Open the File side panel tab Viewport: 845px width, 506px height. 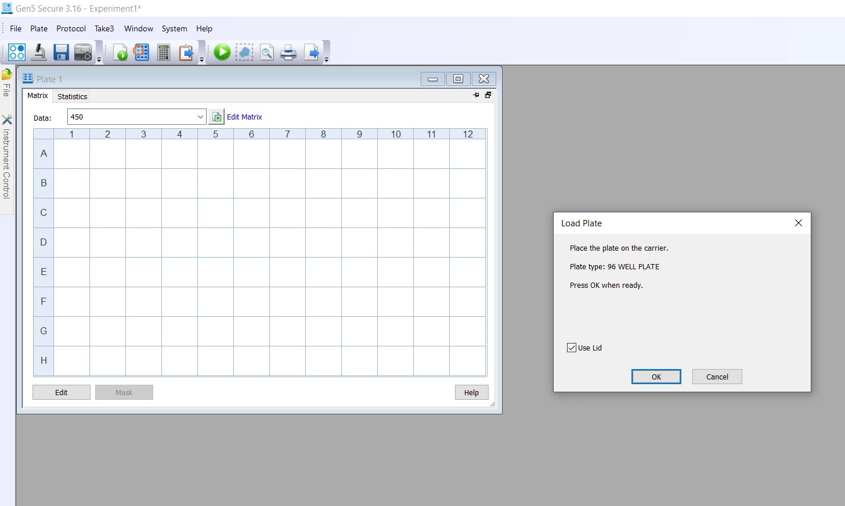[x=6, y=82]
